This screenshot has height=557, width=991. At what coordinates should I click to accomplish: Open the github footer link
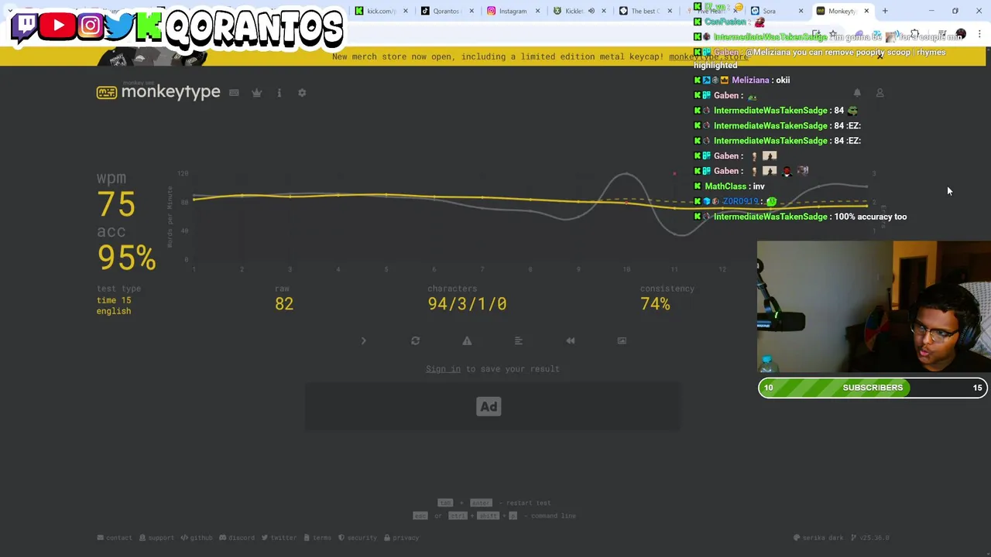click(x=197, y=538)
